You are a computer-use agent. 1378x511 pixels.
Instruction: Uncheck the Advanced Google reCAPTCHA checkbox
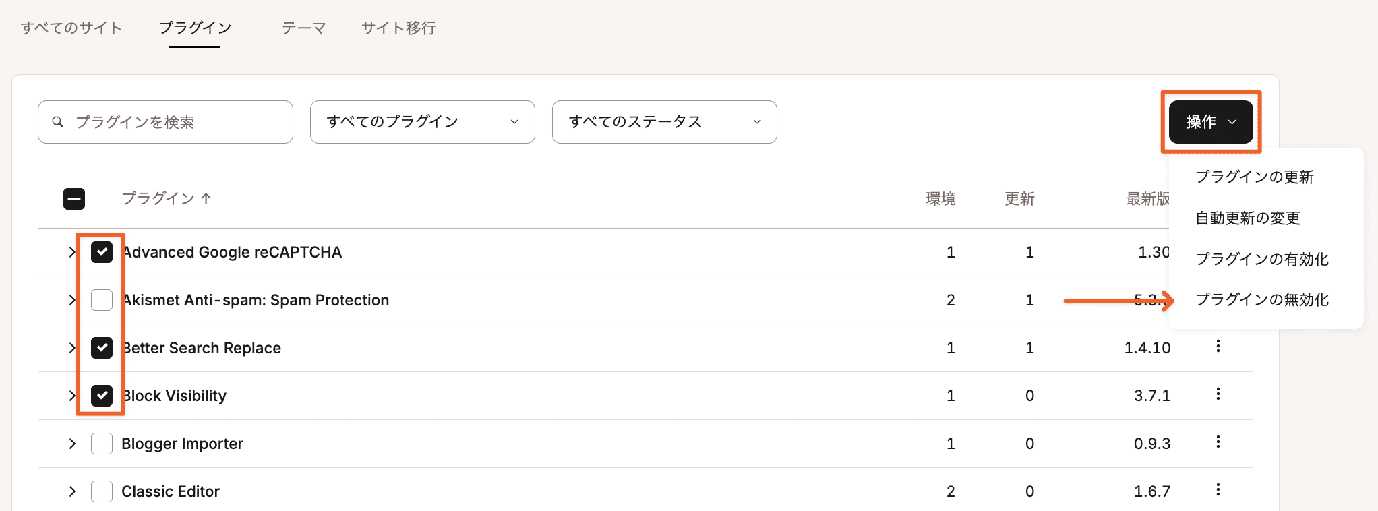[x=102, y=252]
